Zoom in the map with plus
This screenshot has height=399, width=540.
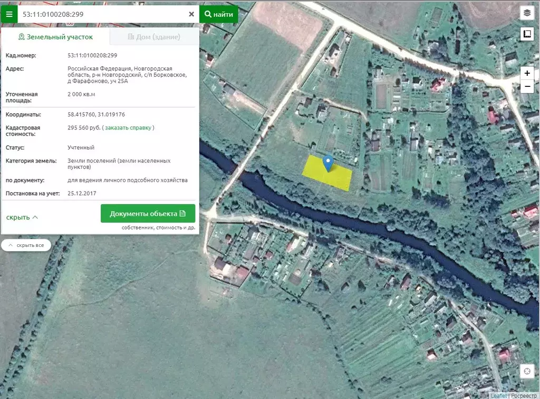tap(526, 73)
